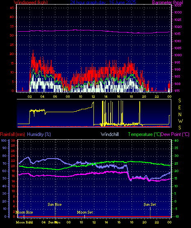Click the 12 hour label under wind chart
The width and height of the screenshot is (191, 228).
pos(93,97)
